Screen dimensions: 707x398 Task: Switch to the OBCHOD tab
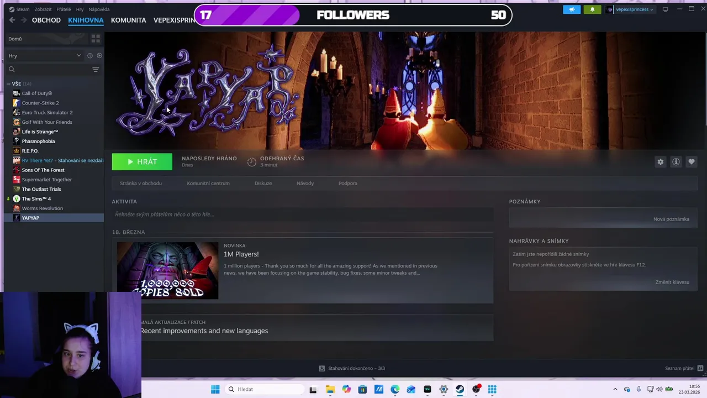point(46,20)
